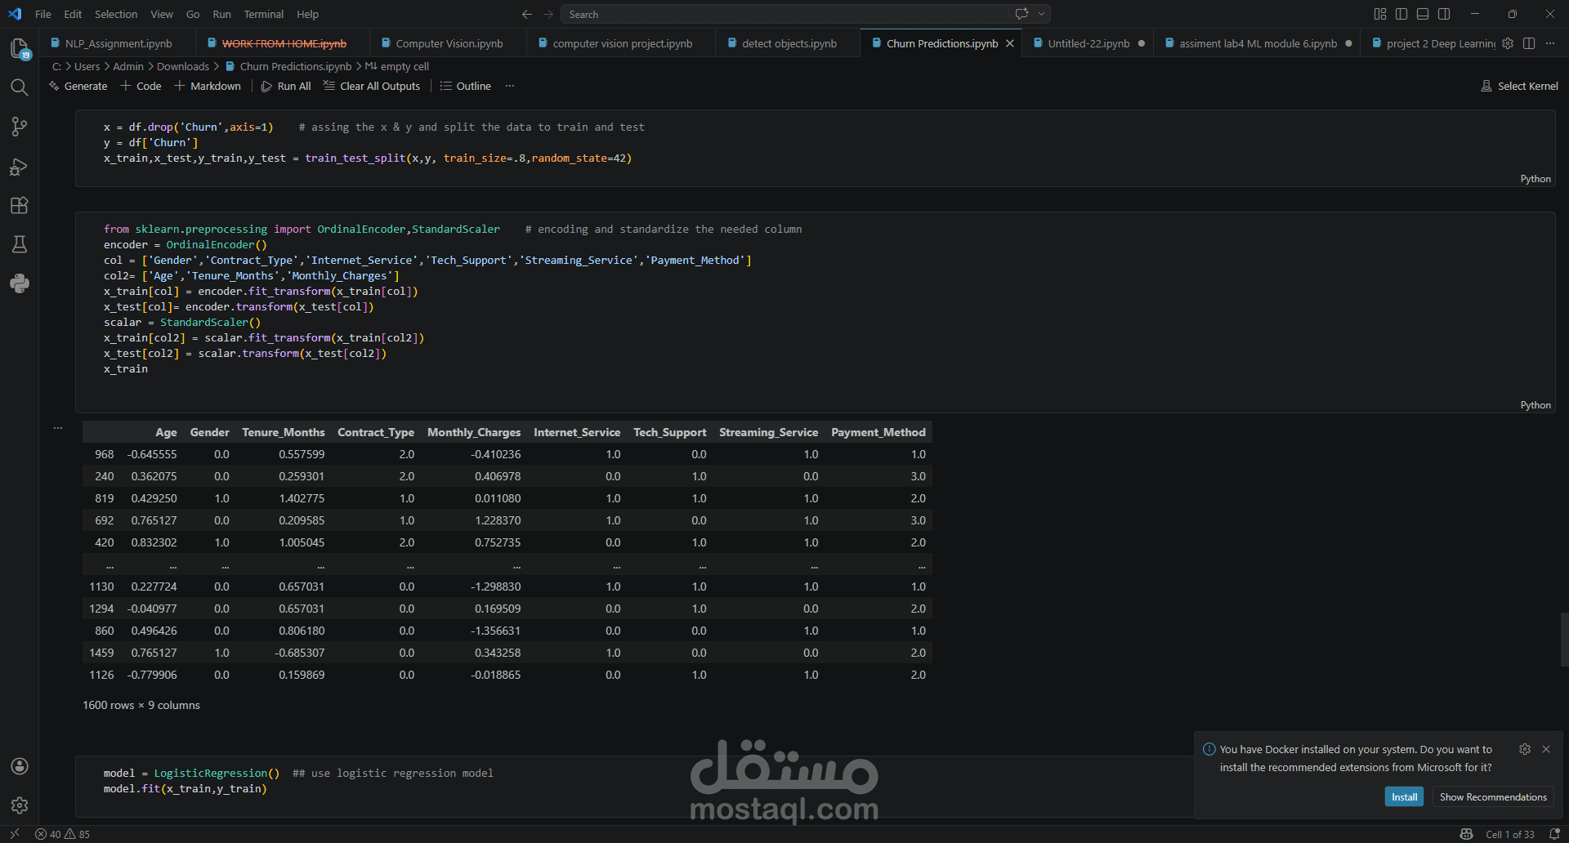Click Generate in the notebook toolbar
This screenshot has width=1569, height=843.
[x=78, y=86]
